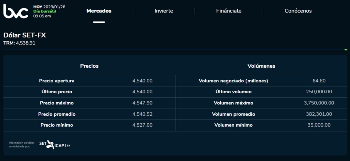Click Volumen negociado (millones) label
The height and width of the screenshot is (161, 350).
click(x=234, y=81)
